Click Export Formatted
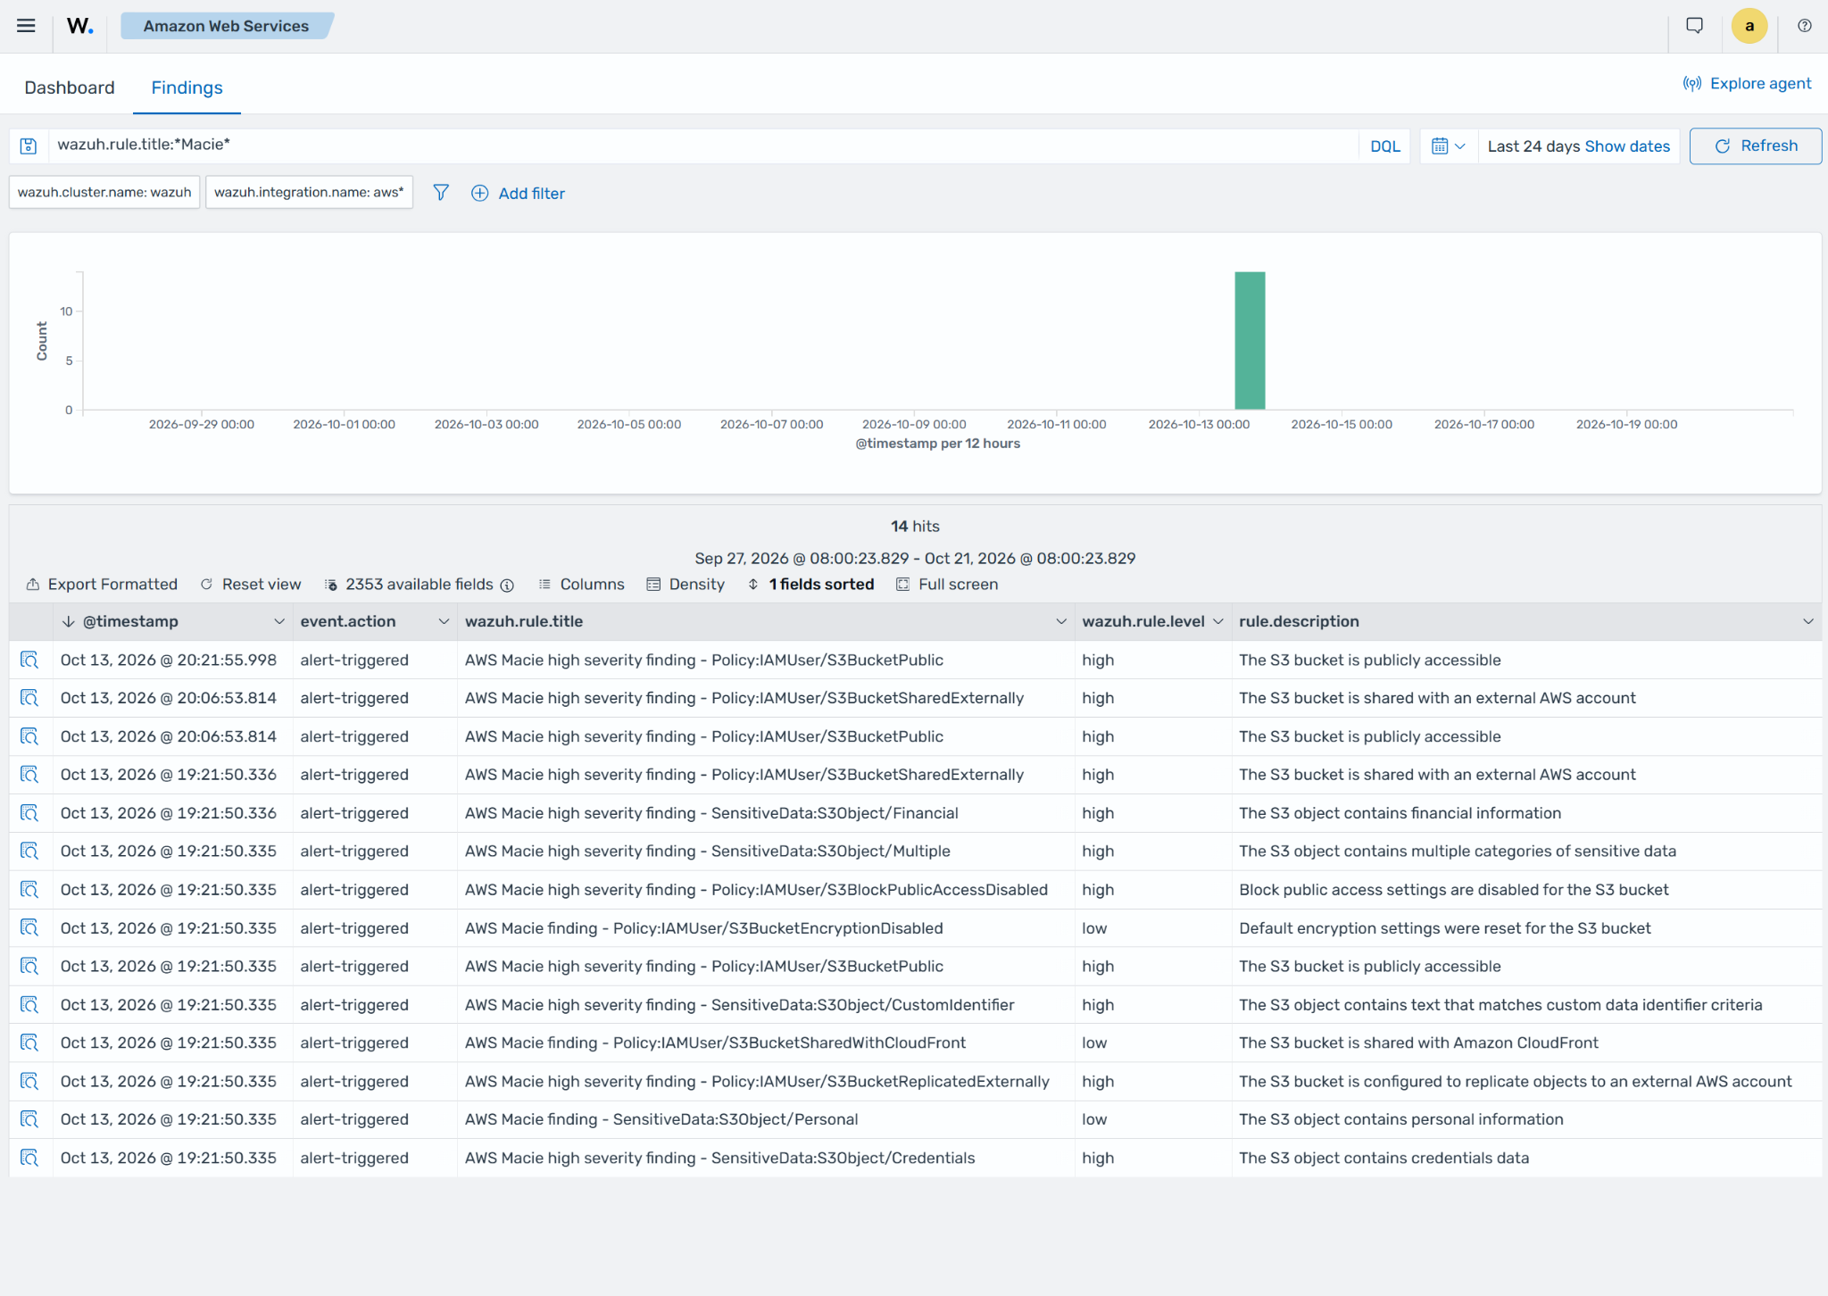Screen dimensions: 1828x1296 click(x=102, y=585)
